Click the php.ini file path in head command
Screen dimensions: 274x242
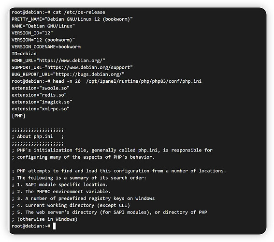[x=144, y=81]
